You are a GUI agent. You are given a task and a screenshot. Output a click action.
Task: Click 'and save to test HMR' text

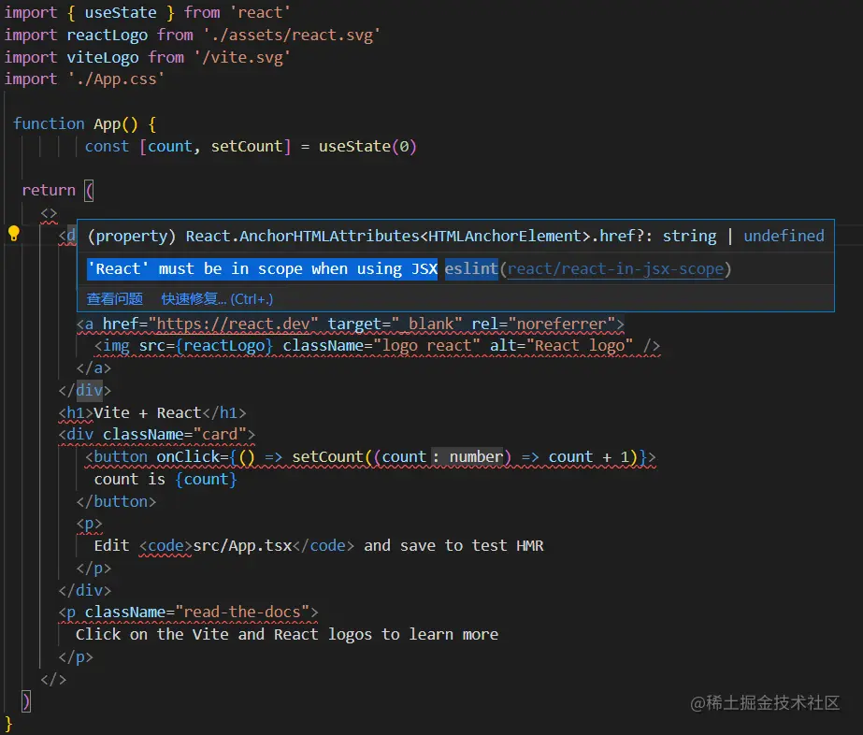tap(453, 545)
